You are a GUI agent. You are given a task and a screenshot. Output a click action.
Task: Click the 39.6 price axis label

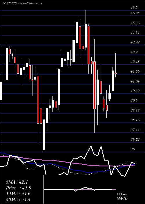tap(134, 101)
